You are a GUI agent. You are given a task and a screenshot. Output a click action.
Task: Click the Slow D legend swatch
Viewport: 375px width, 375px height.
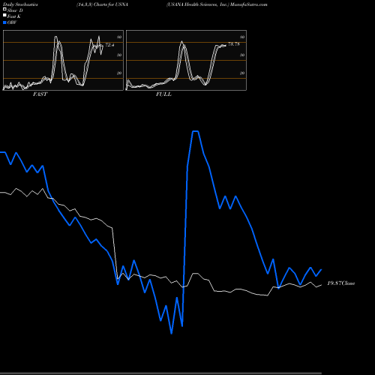coord(4,10)
